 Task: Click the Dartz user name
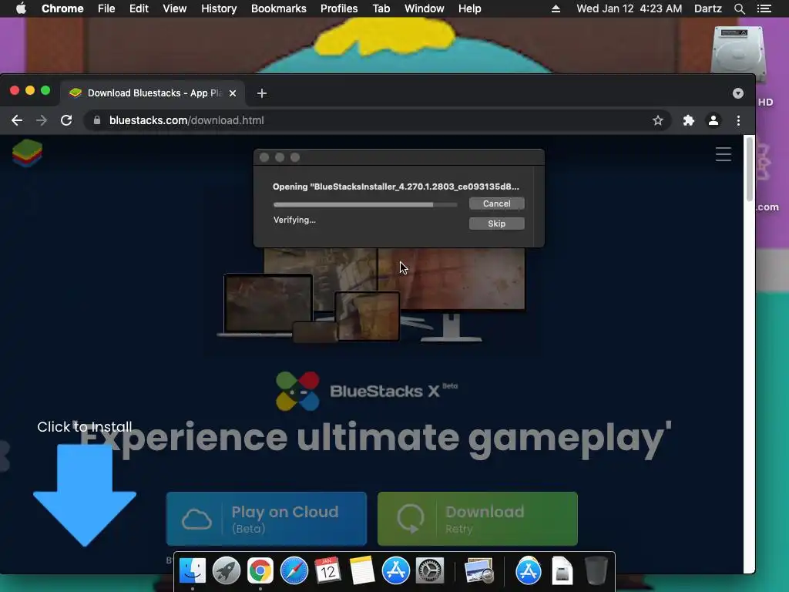(x=708, y=8)
